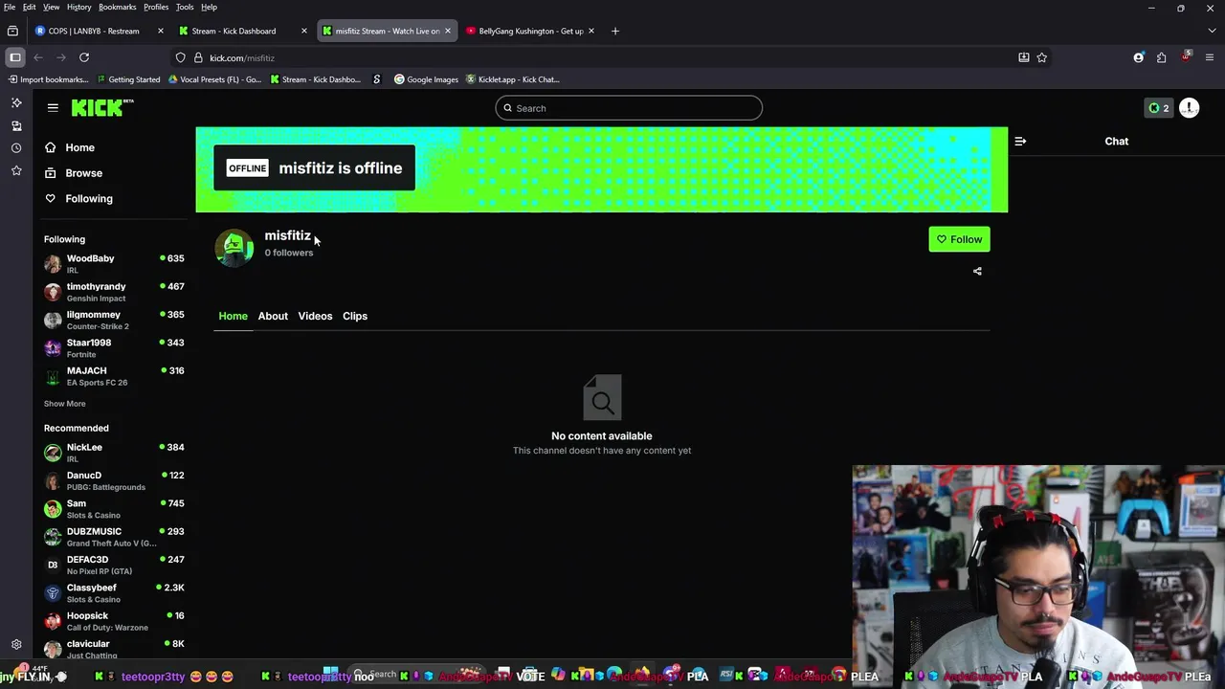The image size is (1225, 689).
Task: Go back one page
Action: click(38, 57)
